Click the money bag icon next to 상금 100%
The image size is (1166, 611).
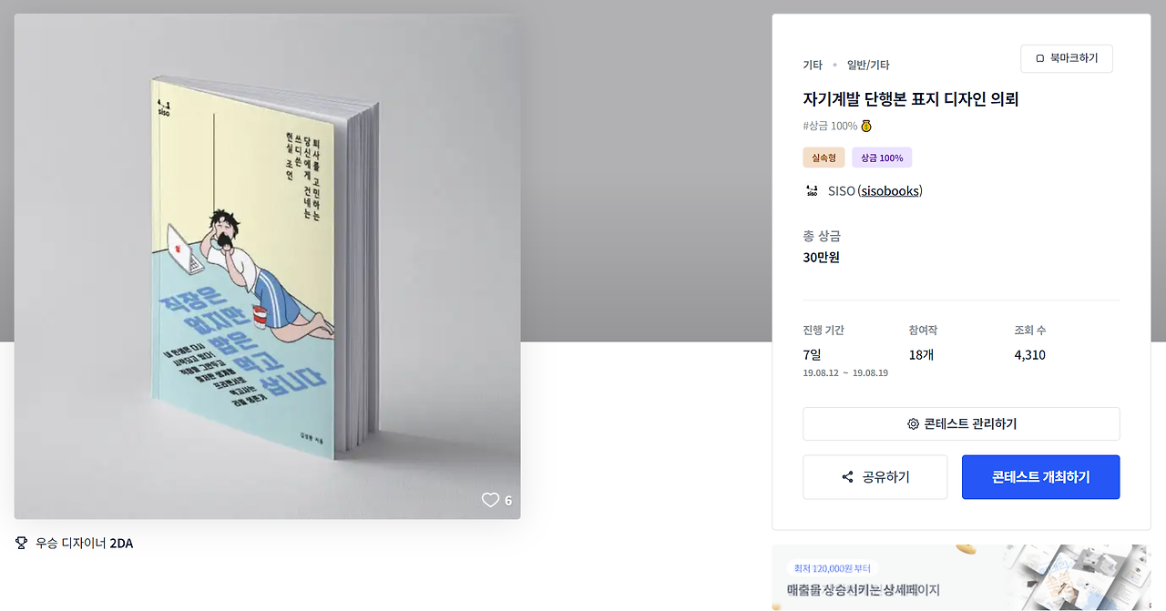pyautogui.click(x=866, y=126)
